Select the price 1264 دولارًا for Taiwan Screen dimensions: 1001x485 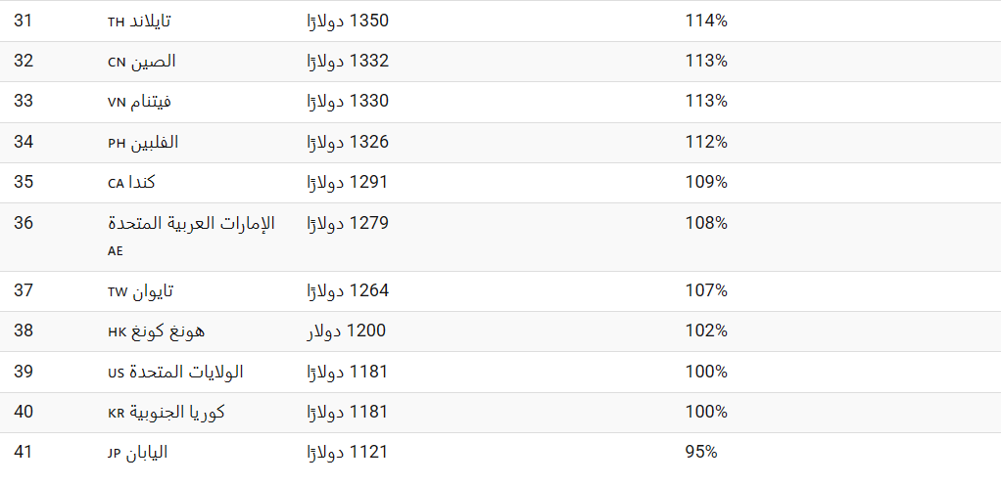[x=349, y=290]
